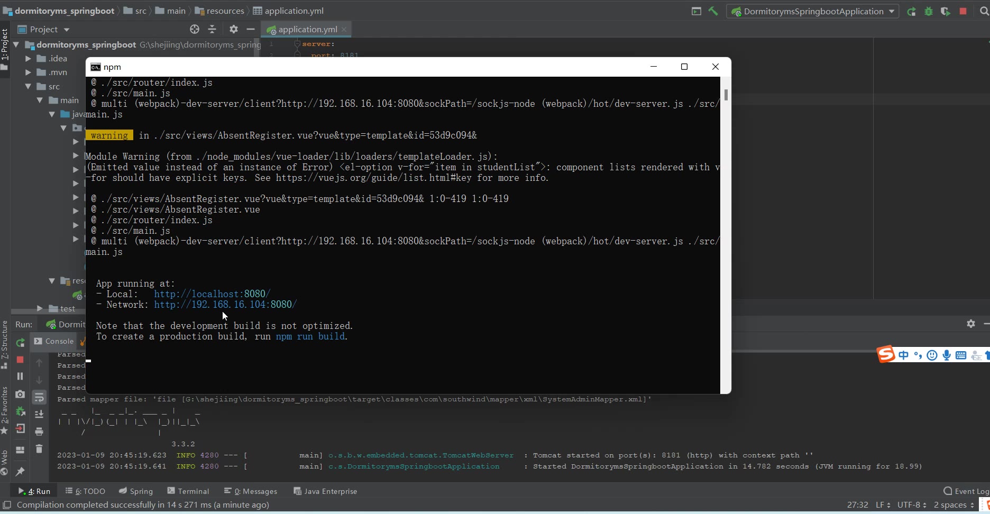Run with coverage from the top toolbar

(945, 12)
